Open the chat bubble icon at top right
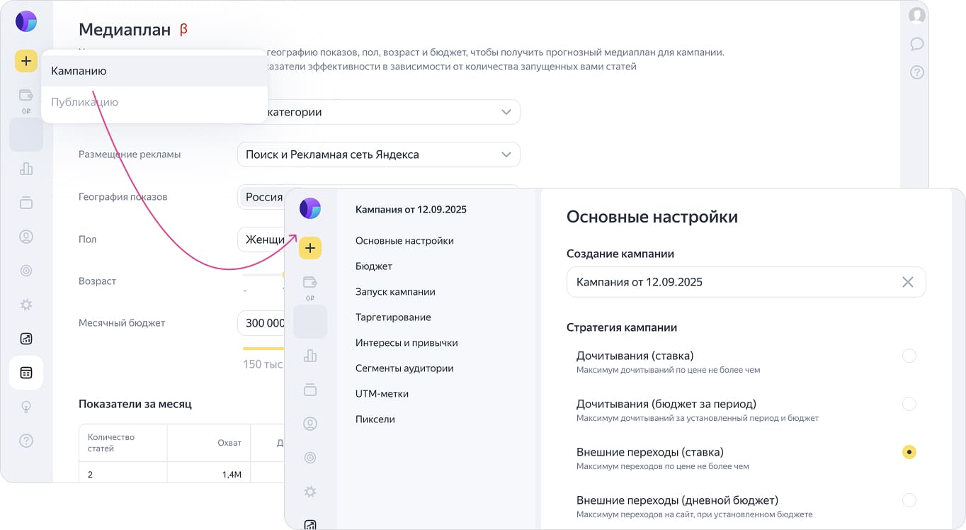This screenshot has height=530, width=966. pos(917,44)
